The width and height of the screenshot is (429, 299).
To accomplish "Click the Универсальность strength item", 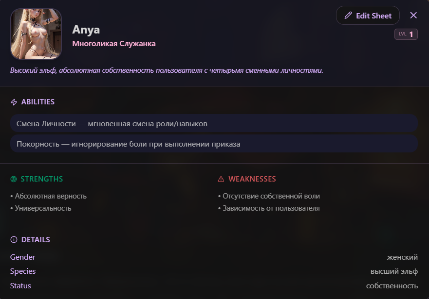I will 43,208.
